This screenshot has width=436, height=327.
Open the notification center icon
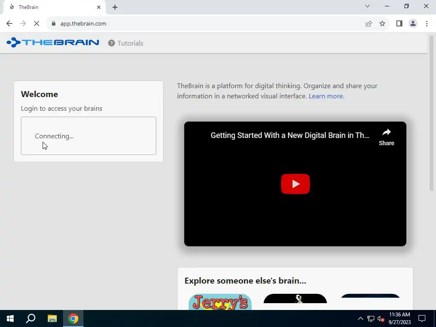coord(422,318)
